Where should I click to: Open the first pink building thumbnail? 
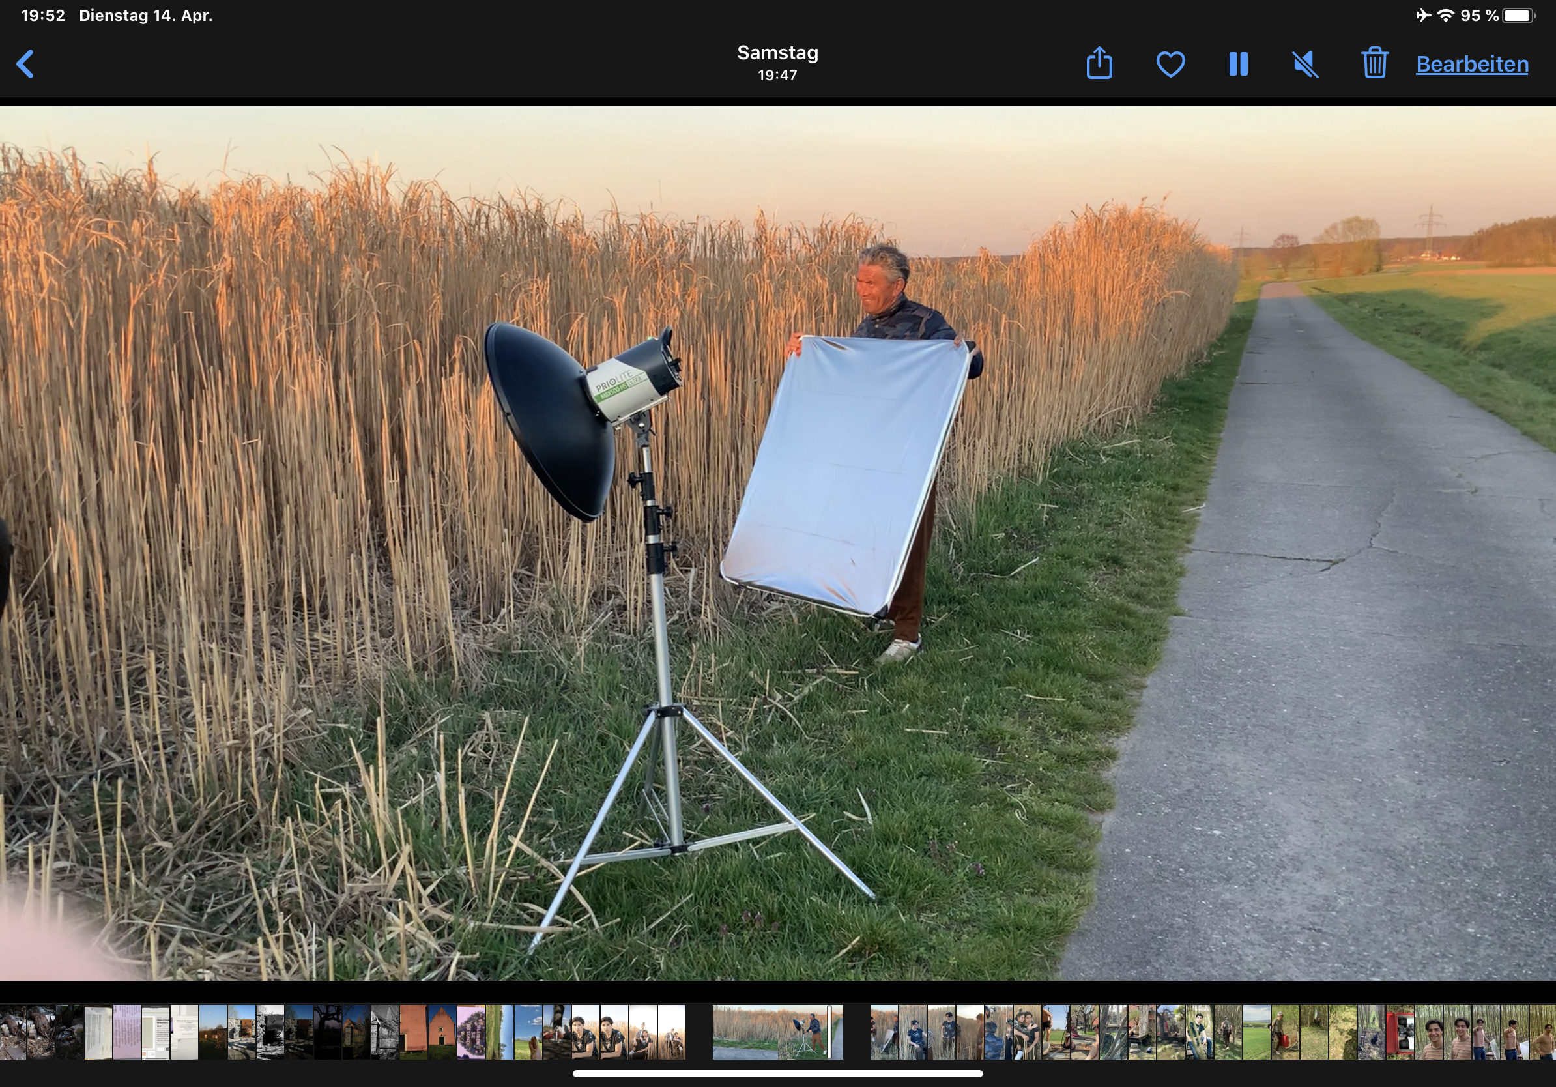point(413,1032)
